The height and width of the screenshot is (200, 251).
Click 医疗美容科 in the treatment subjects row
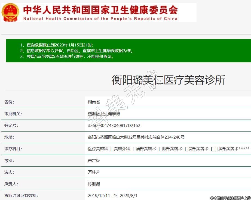[98, 149]
